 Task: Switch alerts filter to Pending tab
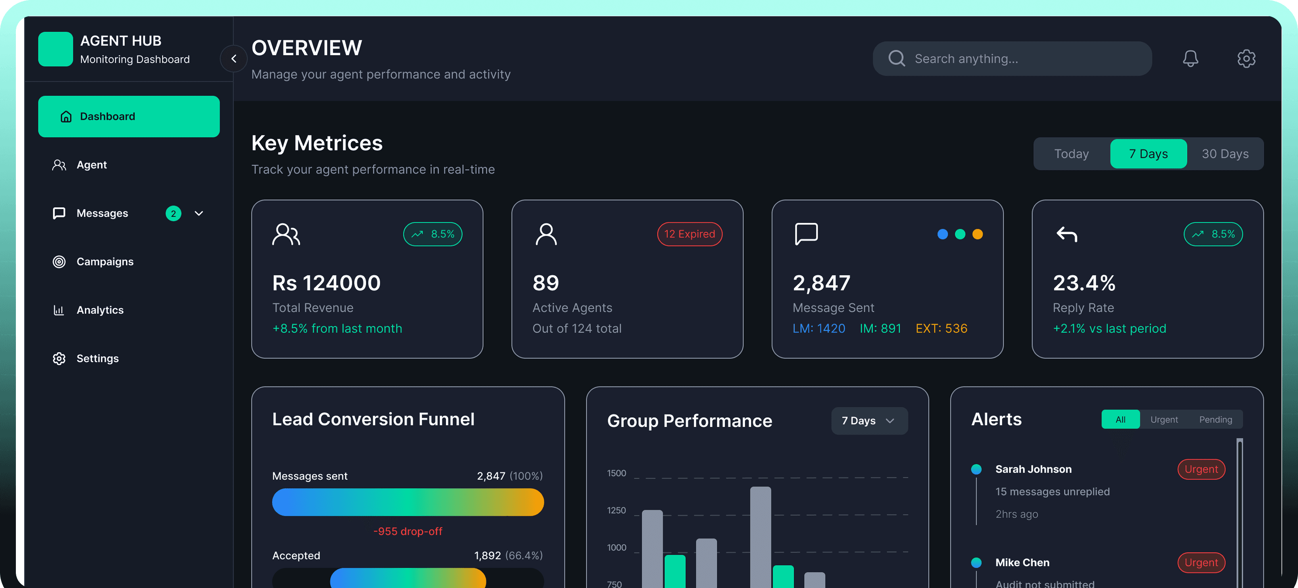point(1215,419)
